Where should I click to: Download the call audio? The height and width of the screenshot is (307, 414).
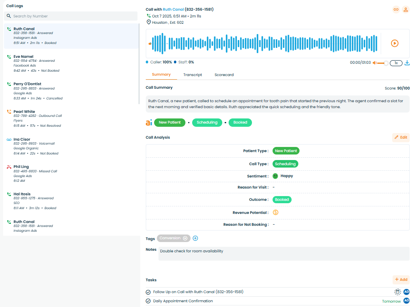point(407,63)
